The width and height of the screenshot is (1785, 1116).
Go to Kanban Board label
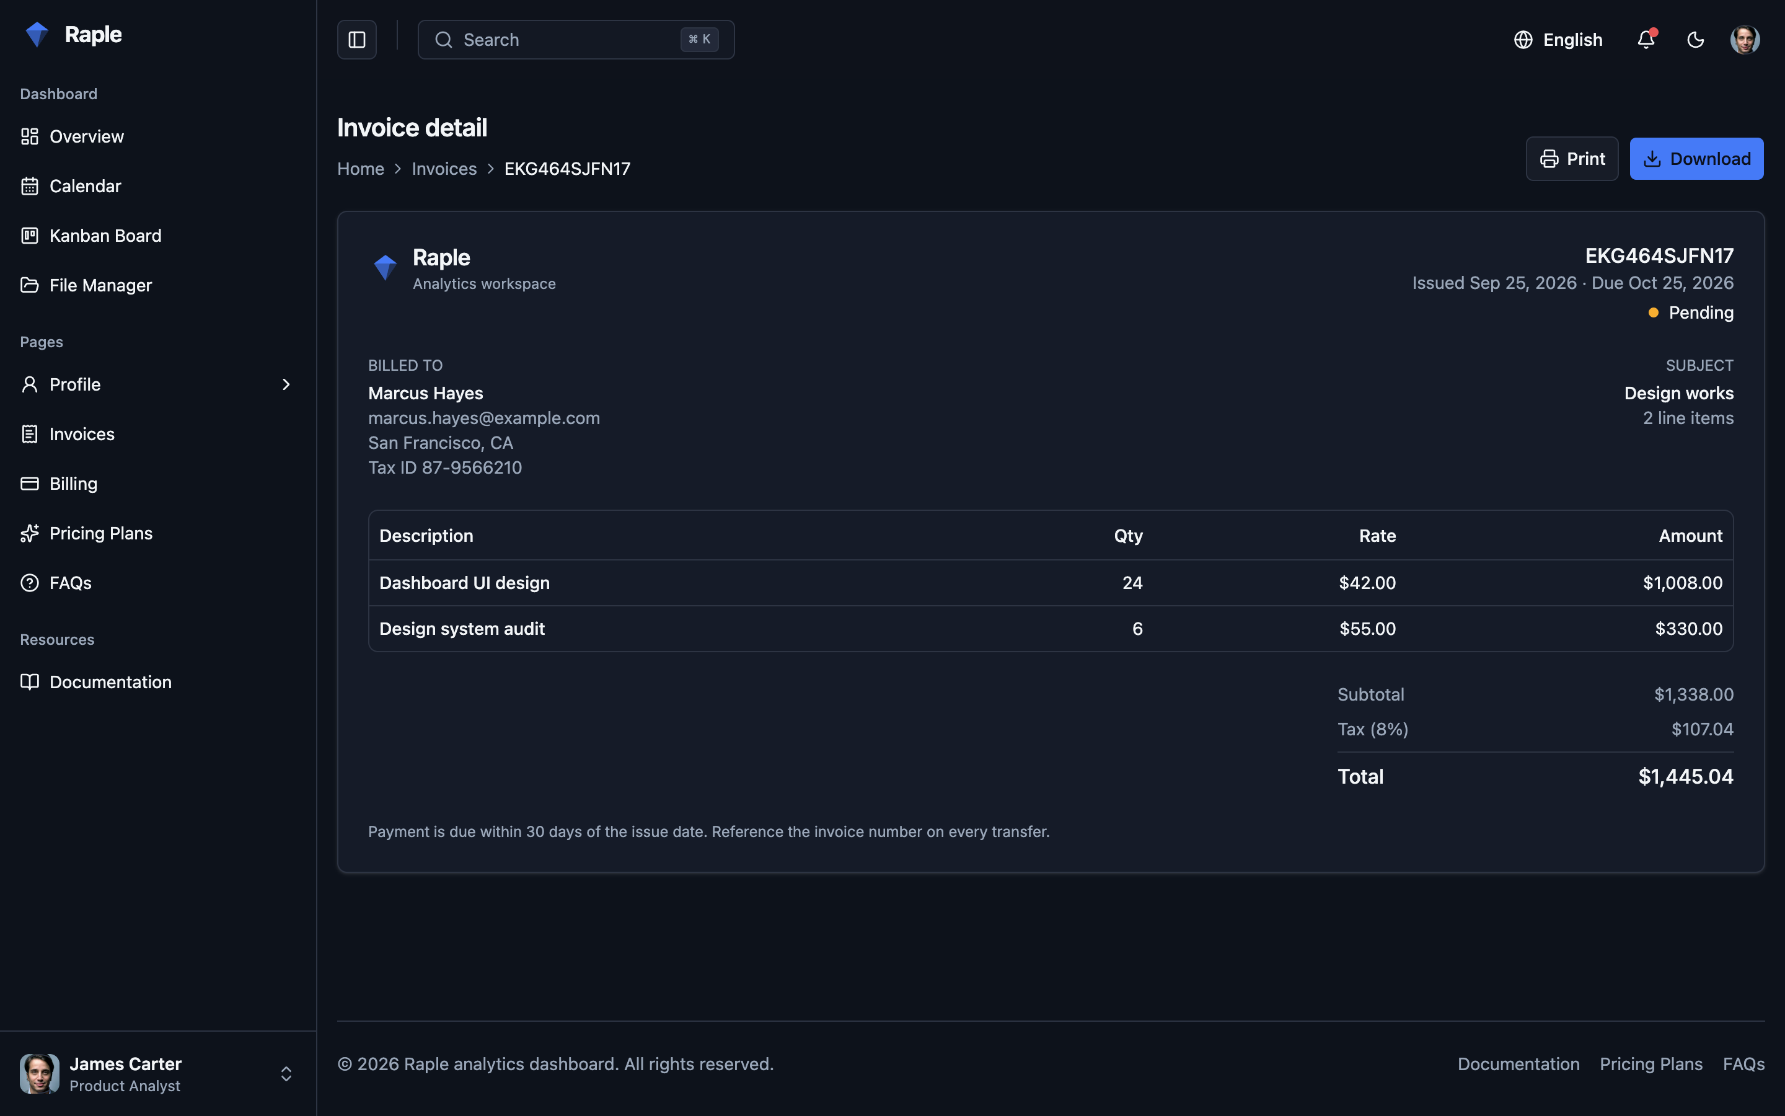point(105,236)
